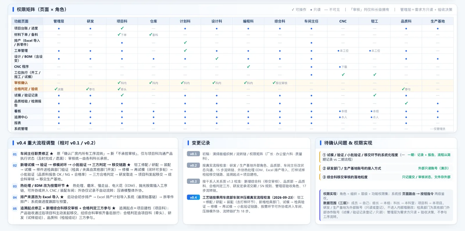Click the 车间主任 column header
Screen dimensions: 465x231
(311, 21)
